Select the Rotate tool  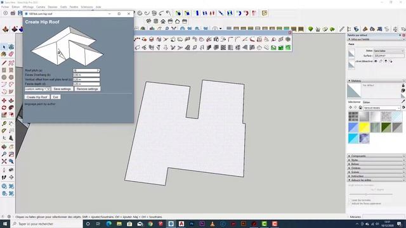pos(4,108)
